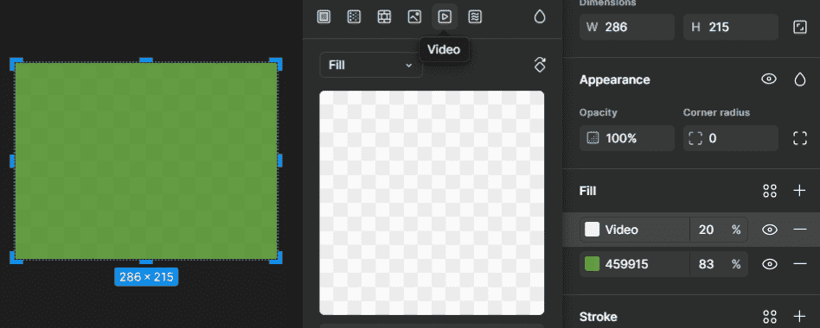This screenshot has height=328, width=820.
Task: Open layer blend mode drop in Appearance
Action: (799, 79)
